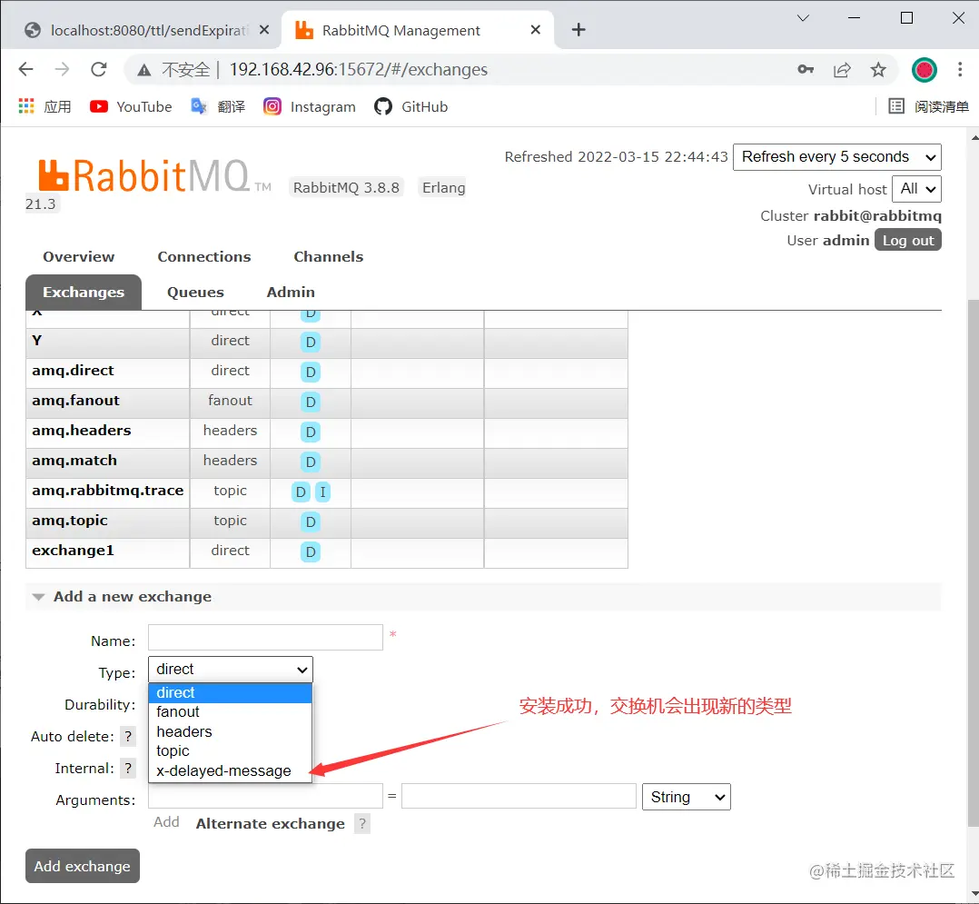This screenshot has height=904, width=979.
Task: Click the address bar URL
Action: pos(359,69)
